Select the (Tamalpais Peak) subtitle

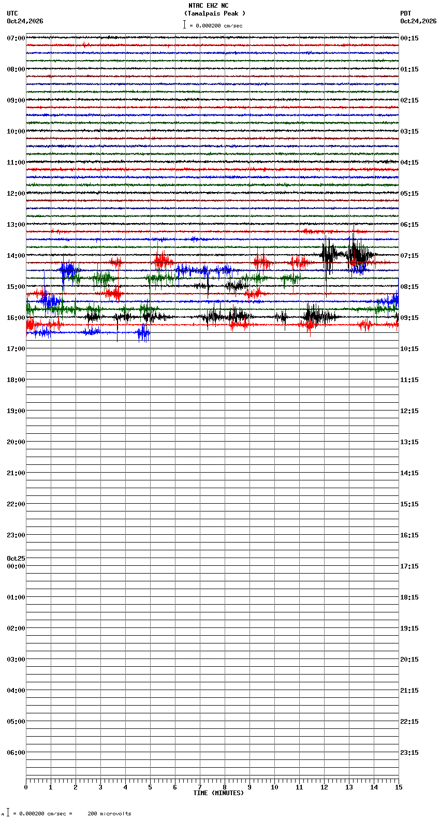[215, 13]
